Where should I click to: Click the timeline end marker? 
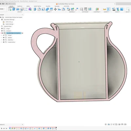(56, 128)
